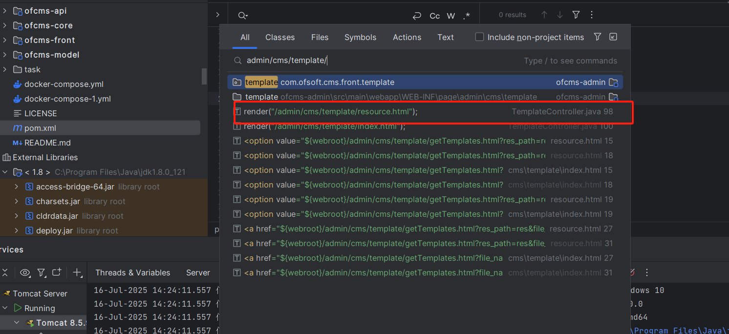
Task: Click the Docker icon beside docker-compose.yml
Action: point(18,84)
